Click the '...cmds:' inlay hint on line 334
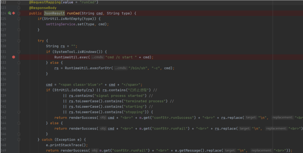Image resolution: width=303 pixels, height=153 pixels. [121, 68]
